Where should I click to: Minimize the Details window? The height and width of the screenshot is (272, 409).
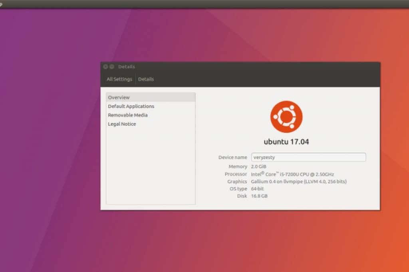click(111, 67)
